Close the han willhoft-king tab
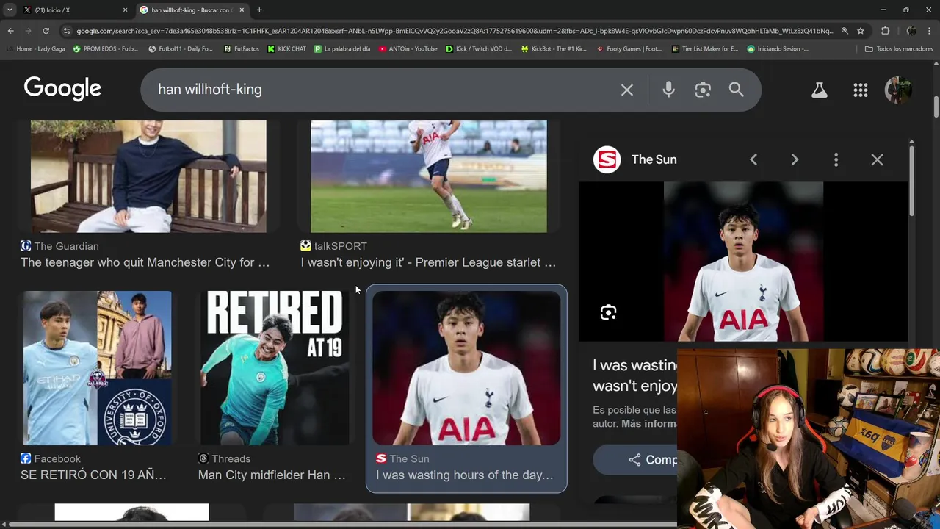Screen dimensions: 940x529 point(242,10)
